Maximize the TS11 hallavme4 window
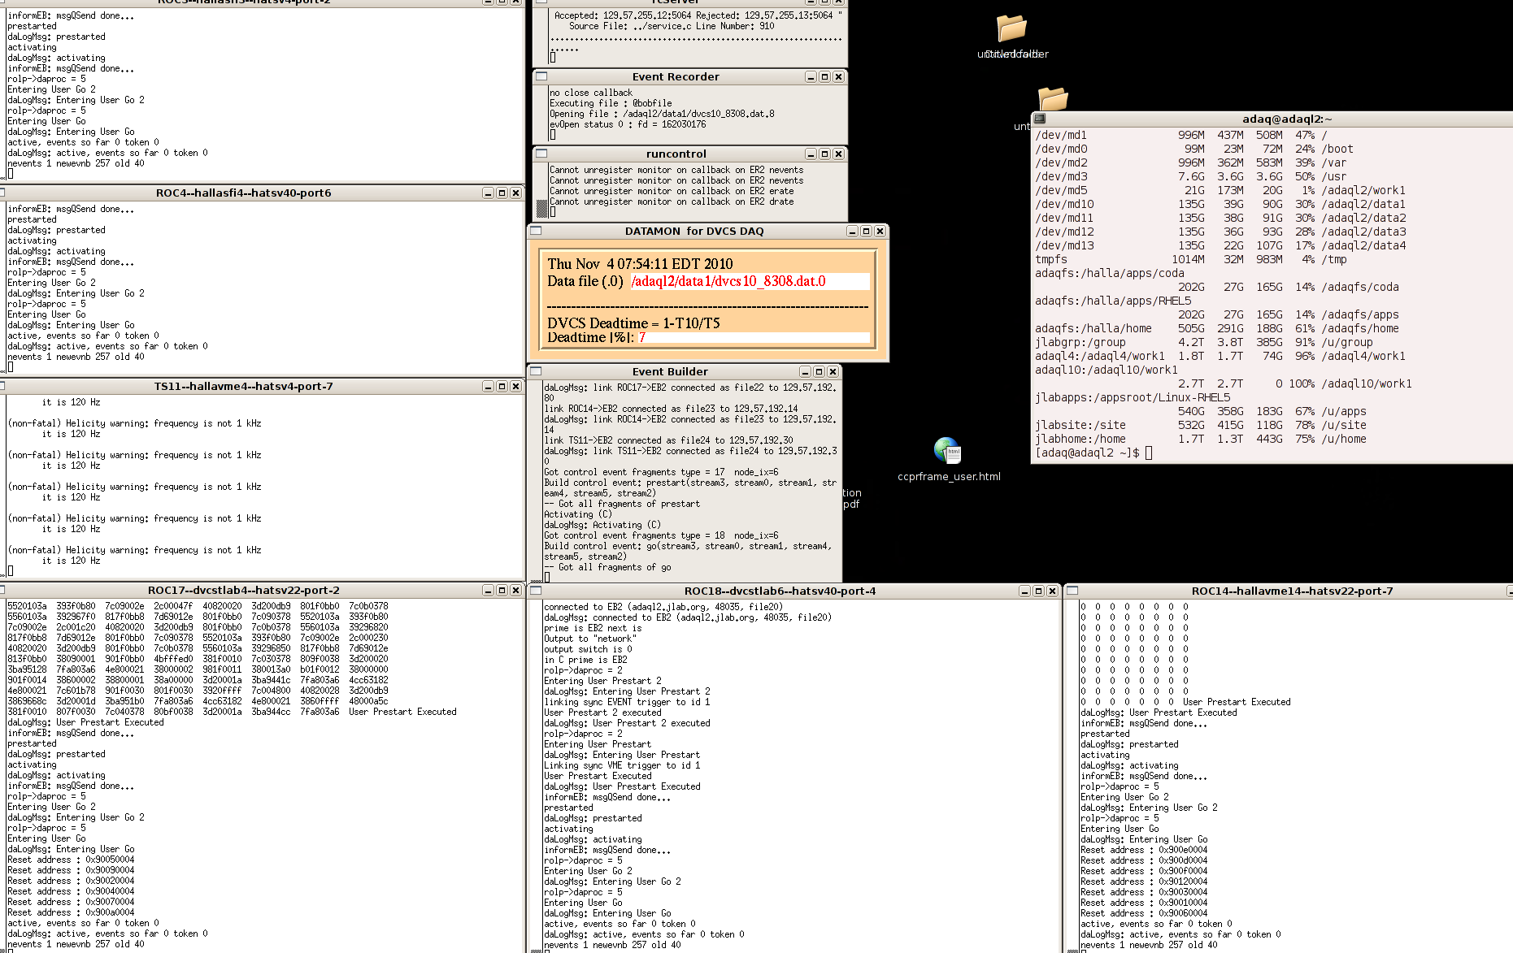Screen dimensions: 1513x953 click(502, 386)
